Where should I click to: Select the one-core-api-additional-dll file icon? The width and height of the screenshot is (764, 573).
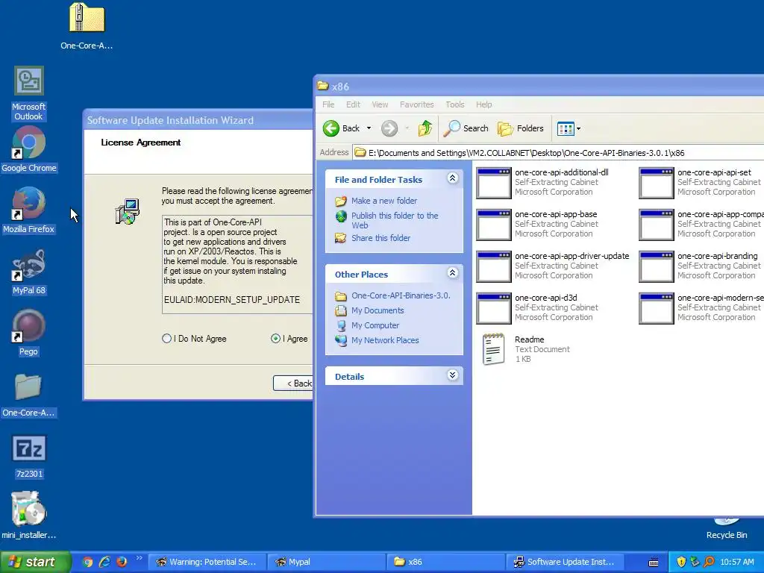[x=494, y=183]
